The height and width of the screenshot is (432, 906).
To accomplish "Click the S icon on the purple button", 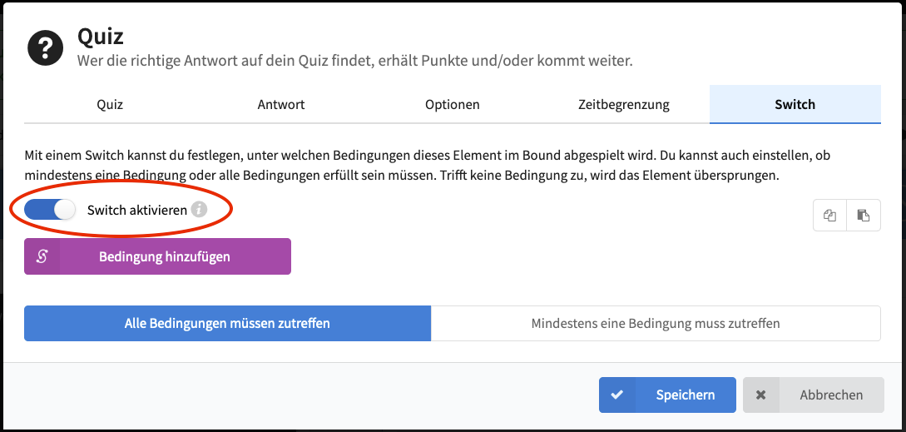I will [x=42, y=256].
